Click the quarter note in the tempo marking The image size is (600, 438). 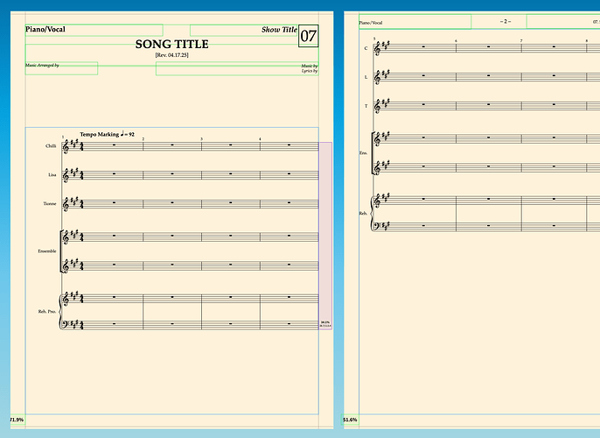tap(122, 133)
